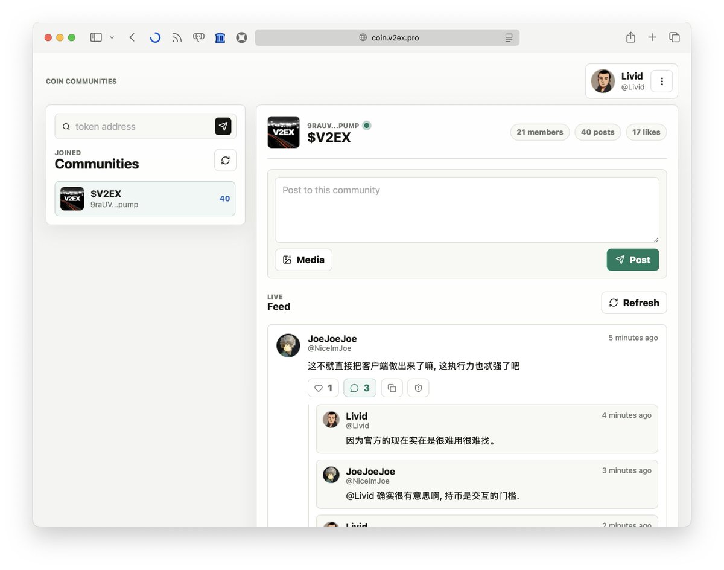Click the shield icon on JoeJoeJoe's post

click(x=418, y=388)
